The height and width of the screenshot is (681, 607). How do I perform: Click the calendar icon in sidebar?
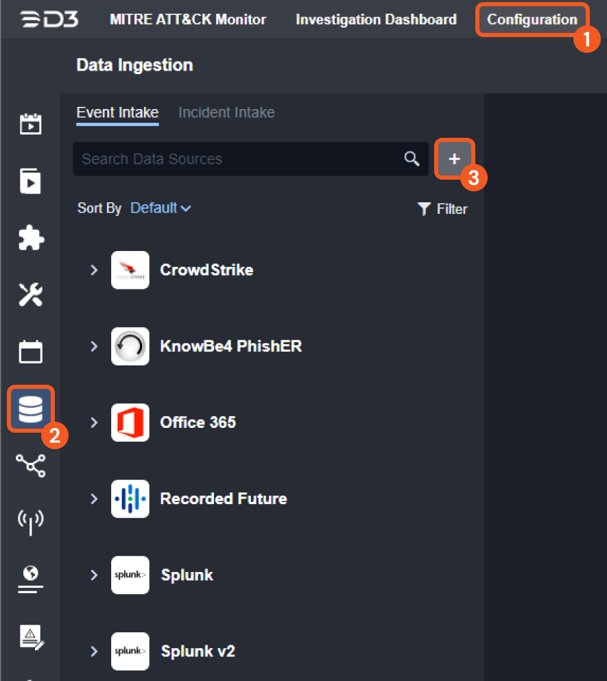[30, 352]
